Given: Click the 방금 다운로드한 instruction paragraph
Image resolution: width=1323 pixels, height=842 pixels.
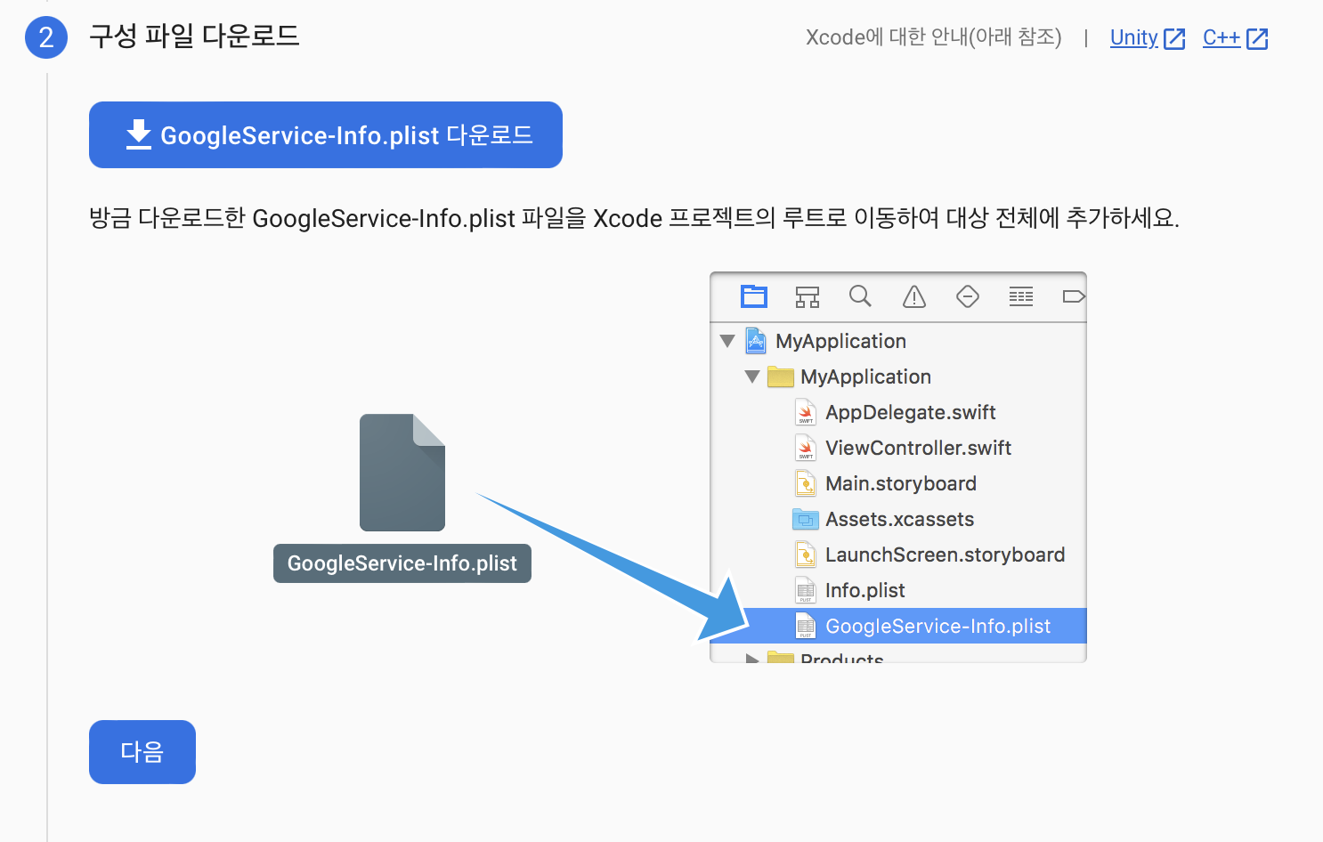Looking at the screenshot, I should point(634,218).
